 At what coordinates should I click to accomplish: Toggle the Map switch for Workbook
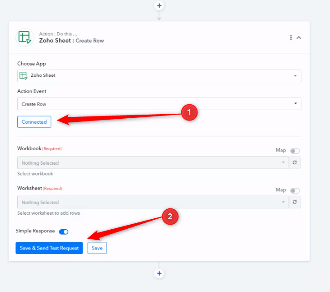[294, 151]
